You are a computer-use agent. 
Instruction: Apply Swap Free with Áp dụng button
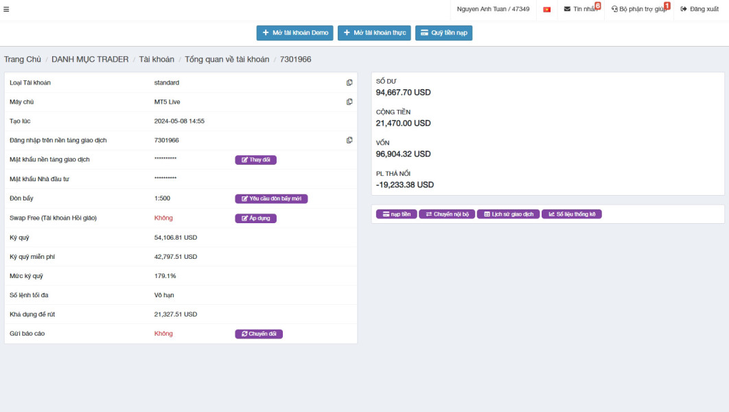(256, 218)
